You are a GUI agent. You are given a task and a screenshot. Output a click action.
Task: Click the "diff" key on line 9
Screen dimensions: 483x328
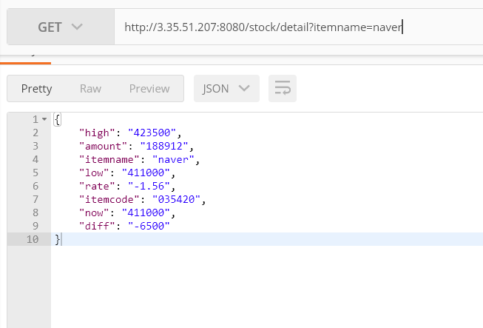point(97,227)
